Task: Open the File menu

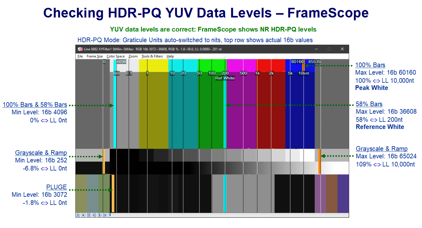Action: click(x=80, y=56)
